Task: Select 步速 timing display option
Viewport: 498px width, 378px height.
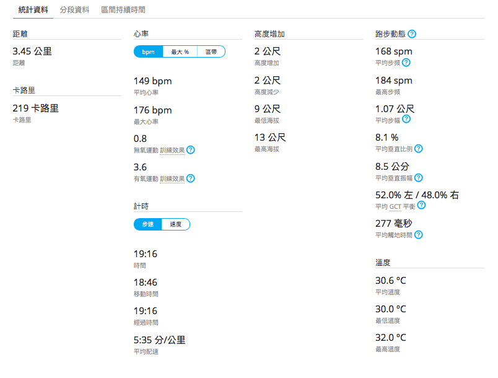Action: point(147,224)
